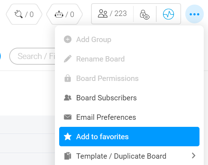208x165 pixels.
Task: Click the Add Group menu label
Action: (94, 40)
